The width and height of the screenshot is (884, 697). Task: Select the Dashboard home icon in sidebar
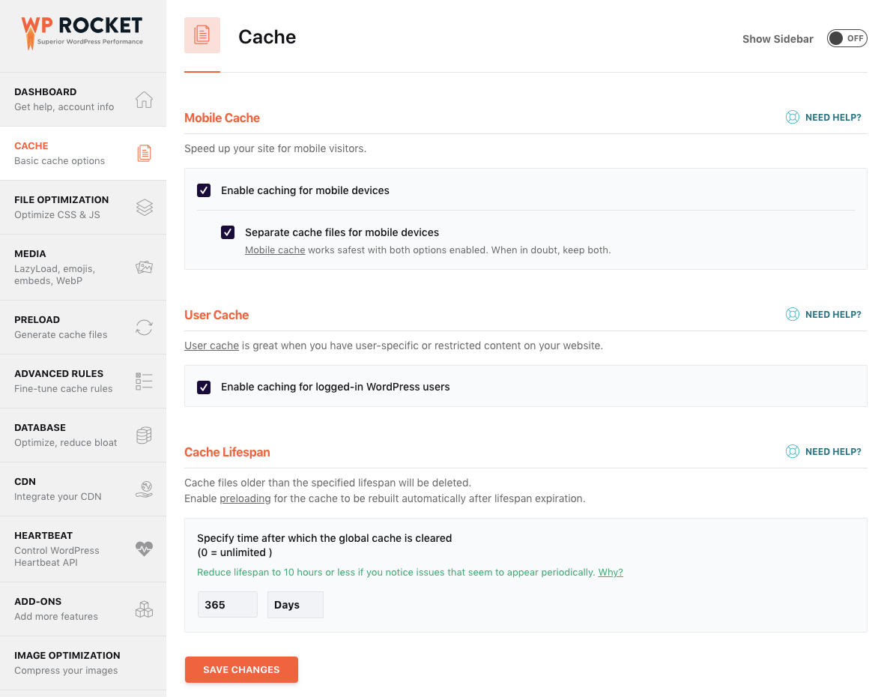pos(144,99)
